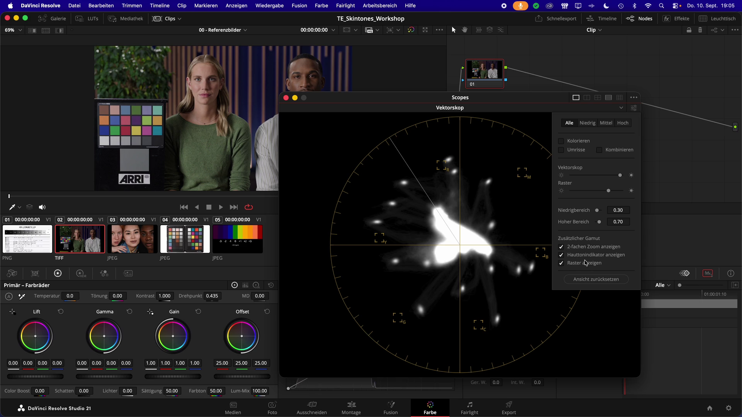Open the Effekte panel

click(676, 19)
